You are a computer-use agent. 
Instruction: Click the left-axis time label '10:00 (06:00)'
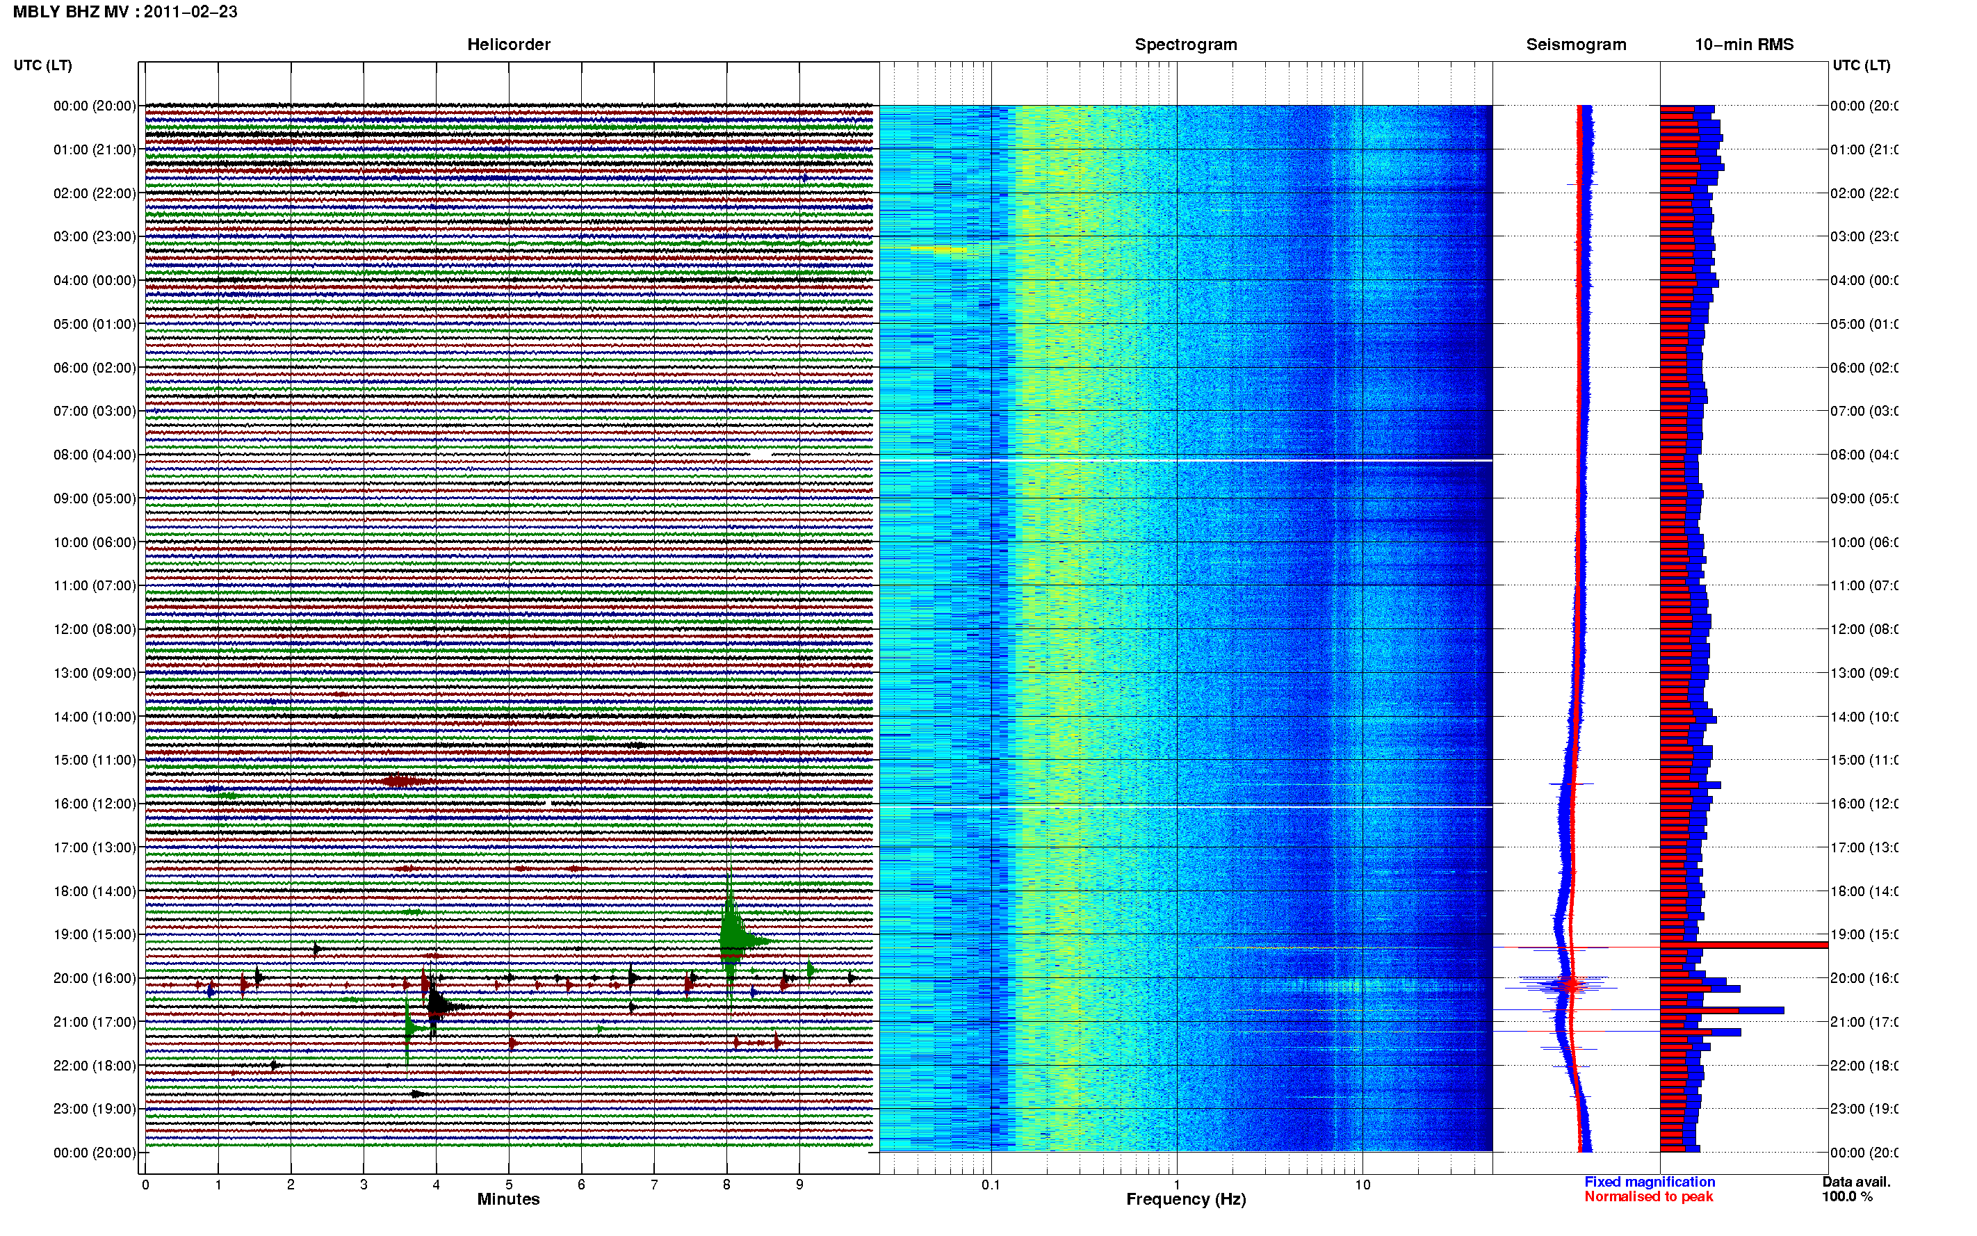(95, 543)
